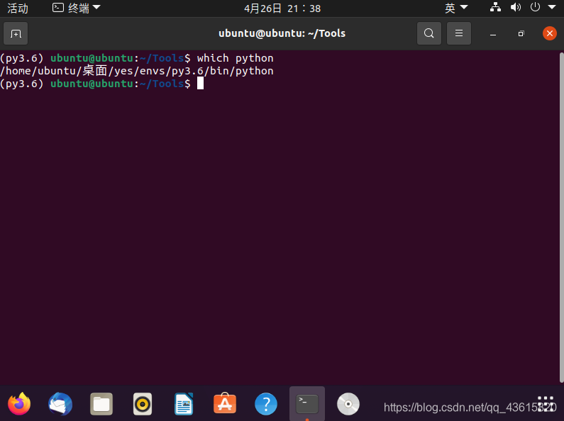564x421 pixels.
Task: Open a new terminal tab
Action: pos(16,34)
